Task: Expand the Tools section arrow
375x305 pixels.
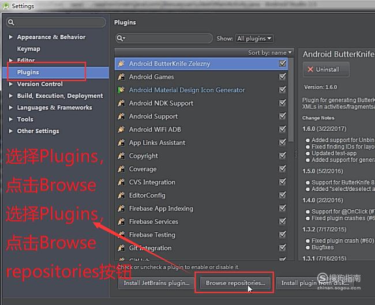Action: coord(10,119)
